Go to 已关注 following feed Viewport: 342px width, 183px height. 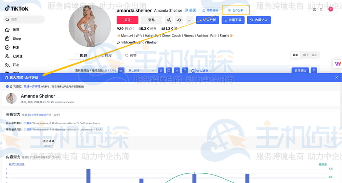pos(14,56)
